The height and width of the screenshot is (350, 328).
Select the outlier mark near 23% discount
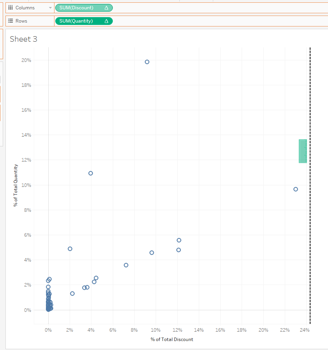296,189
